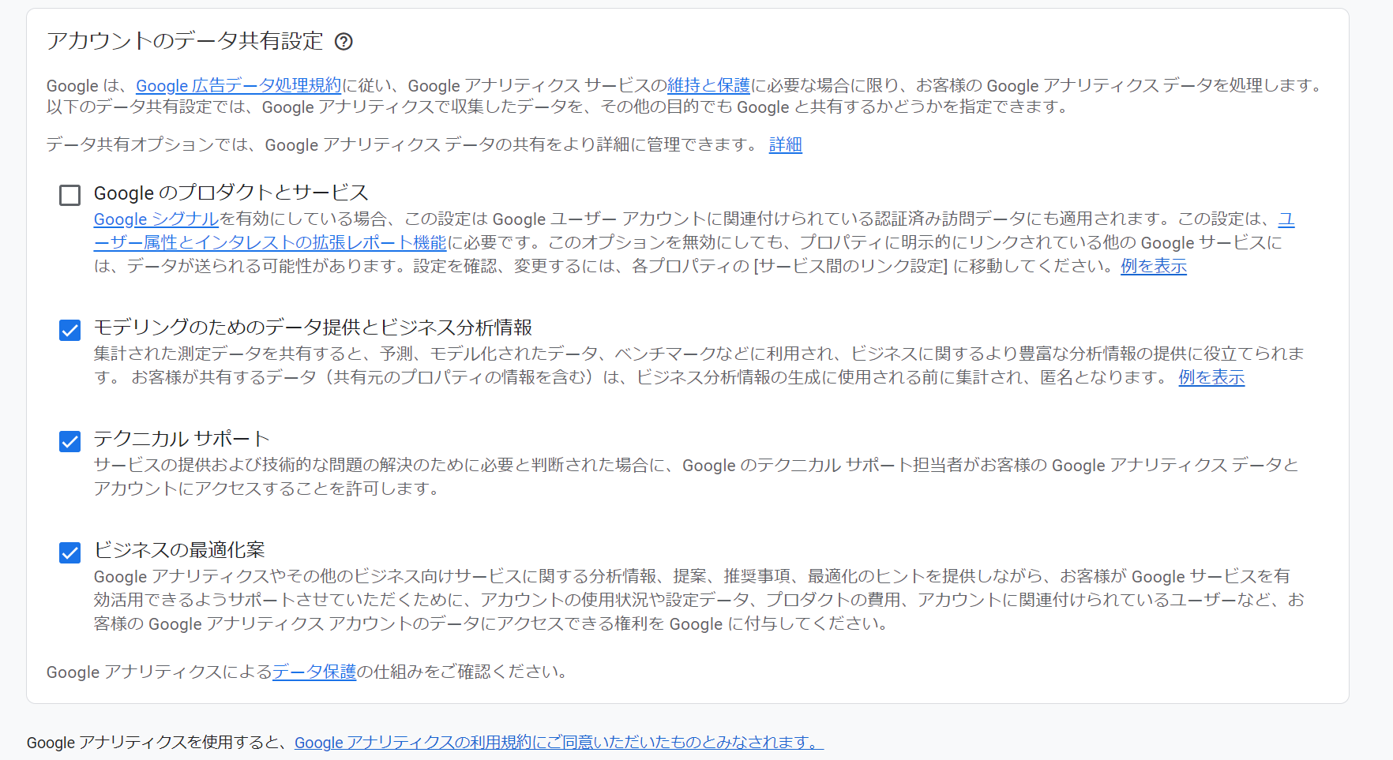1393x760 pixels.
Task: Click 例を表示 under モデリングのためのデータ提供
Action: point(1211,377)
